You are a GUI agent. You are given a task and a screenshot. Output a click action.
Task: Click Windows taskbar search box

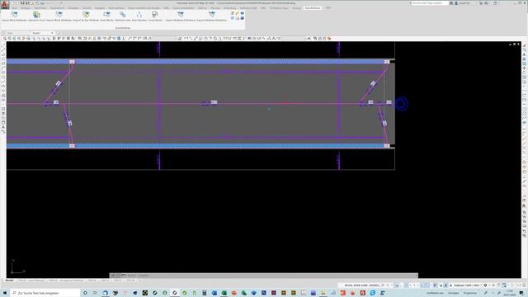tap(45, 293)
